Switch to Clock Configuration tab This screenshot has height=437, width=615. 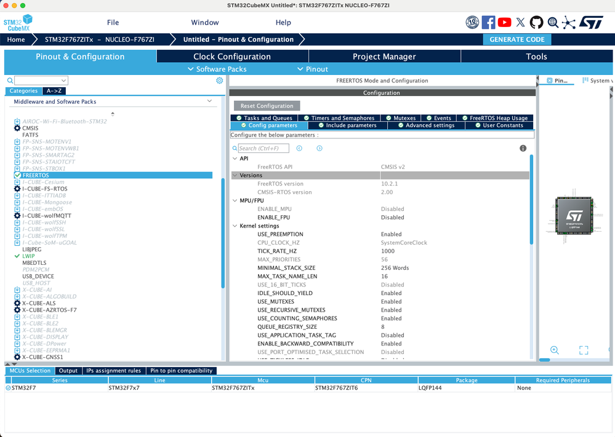pyautogui.click(x=232, y=57)
